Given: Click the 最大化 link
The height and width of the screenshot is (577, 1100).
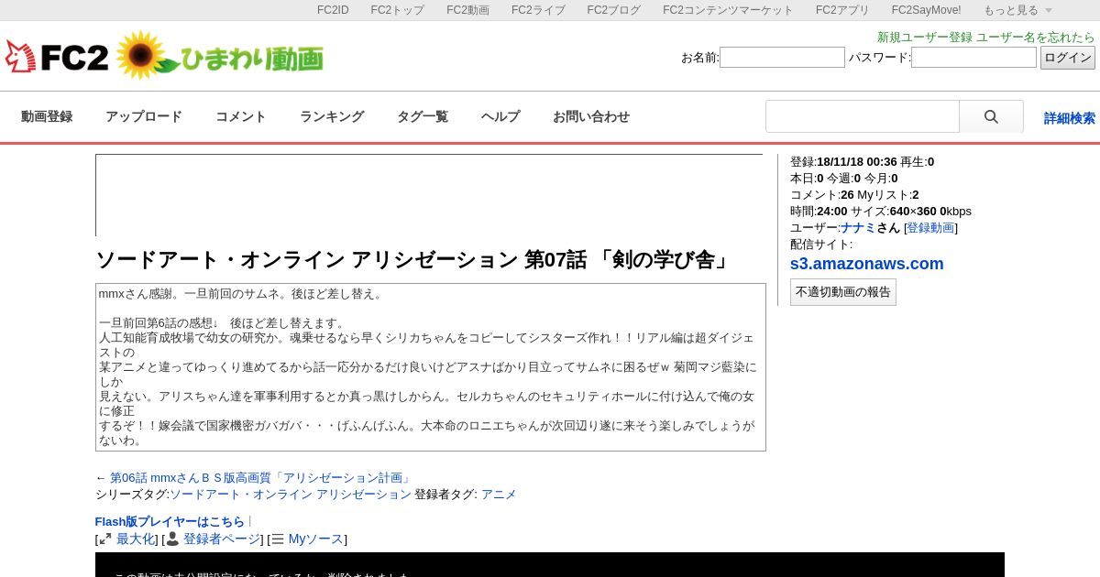Looking at the screenshot, I should point(136,539).
